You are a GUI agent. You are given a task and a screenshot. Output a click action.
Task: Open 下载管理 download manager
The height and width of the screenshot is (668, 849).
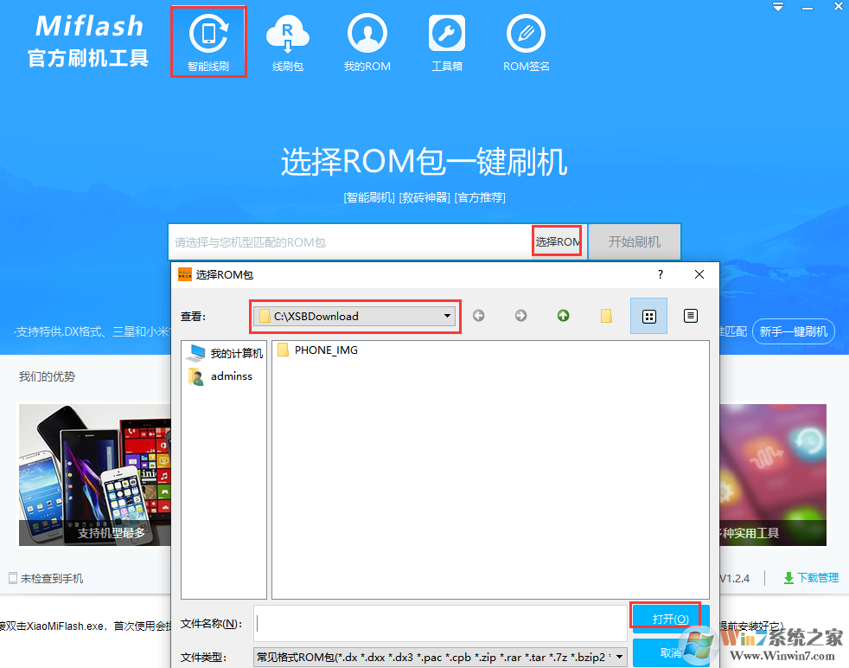[x=811, y=577]
